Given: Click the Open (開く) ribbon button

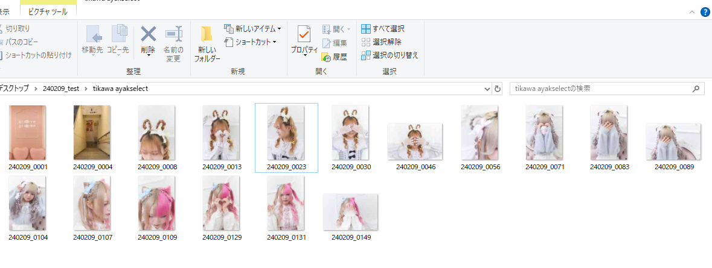Looking at the screenshot, I should click(x=336, y=29).
